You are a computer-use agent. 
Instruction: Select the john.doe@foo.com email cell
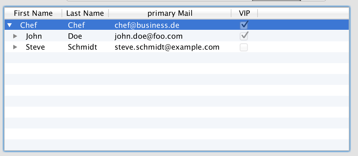pos(148,36)
